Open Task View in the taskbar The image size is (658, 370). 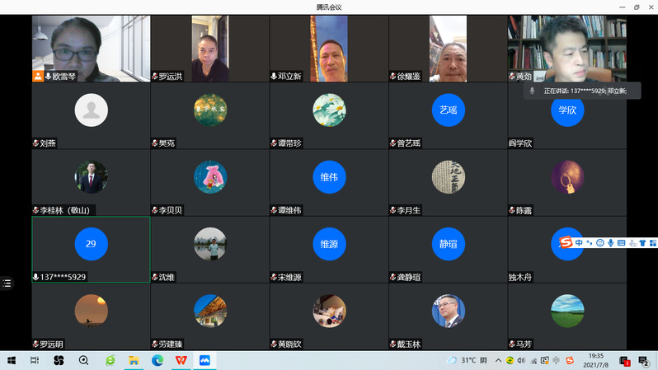(35, 360)
